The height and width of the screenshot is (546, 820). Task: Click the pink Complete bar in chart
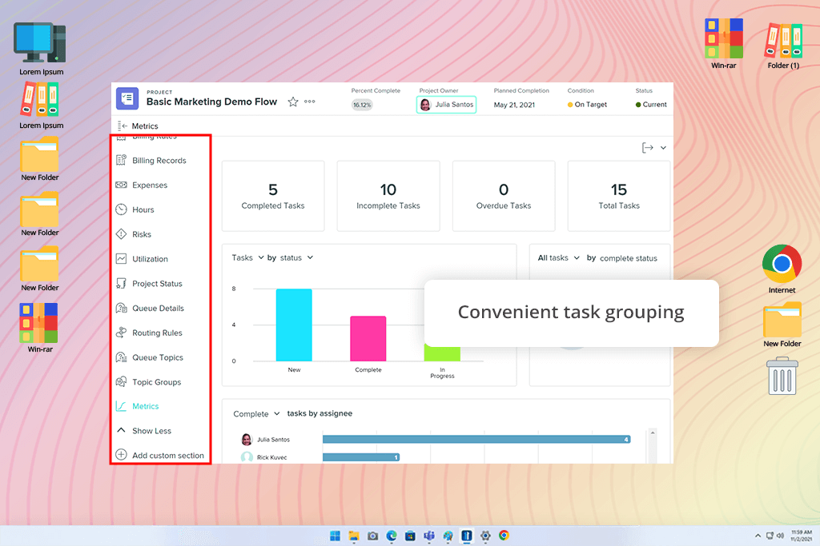pyautogui.click(x=368, y=338)
